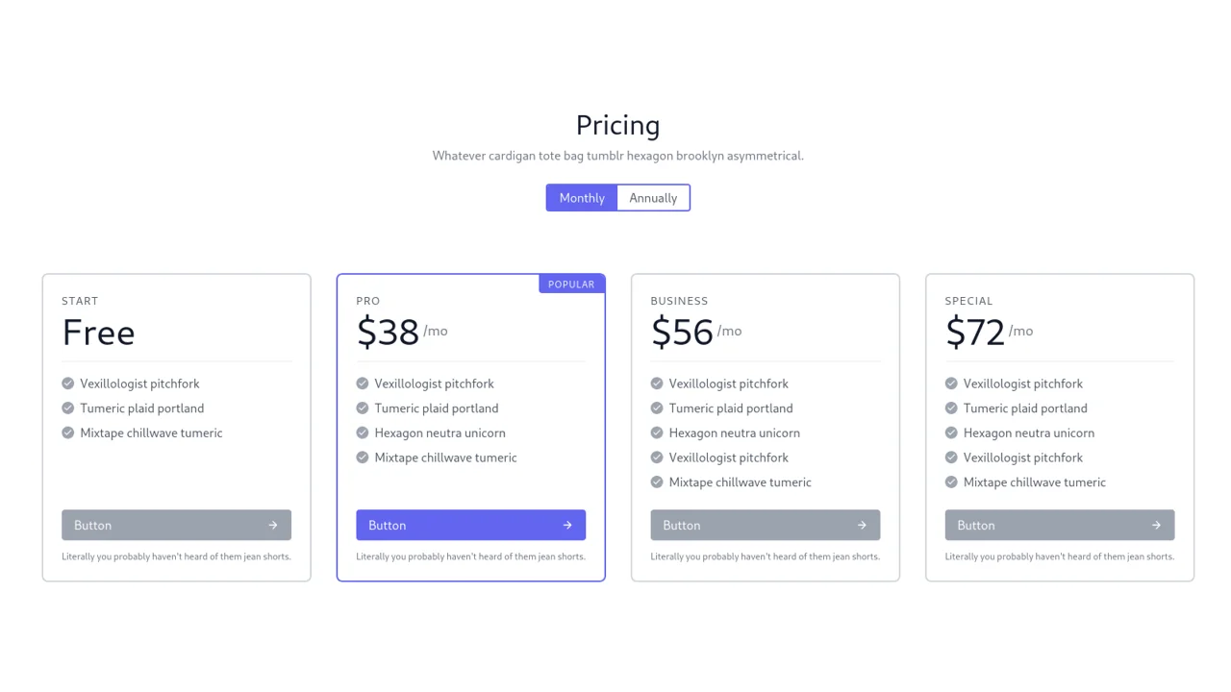
Task: Click the checkmark beside Mixtape chillwave tumeric in Special
Action: click(950, 482)
